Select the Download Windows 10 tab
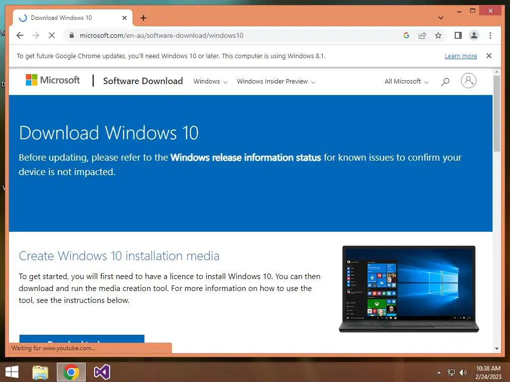Viewport: 510px width, 382px height. 72,18
